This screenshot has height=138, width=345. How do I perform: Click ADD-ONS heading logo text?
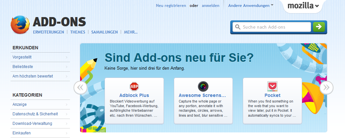click(59, 22)
